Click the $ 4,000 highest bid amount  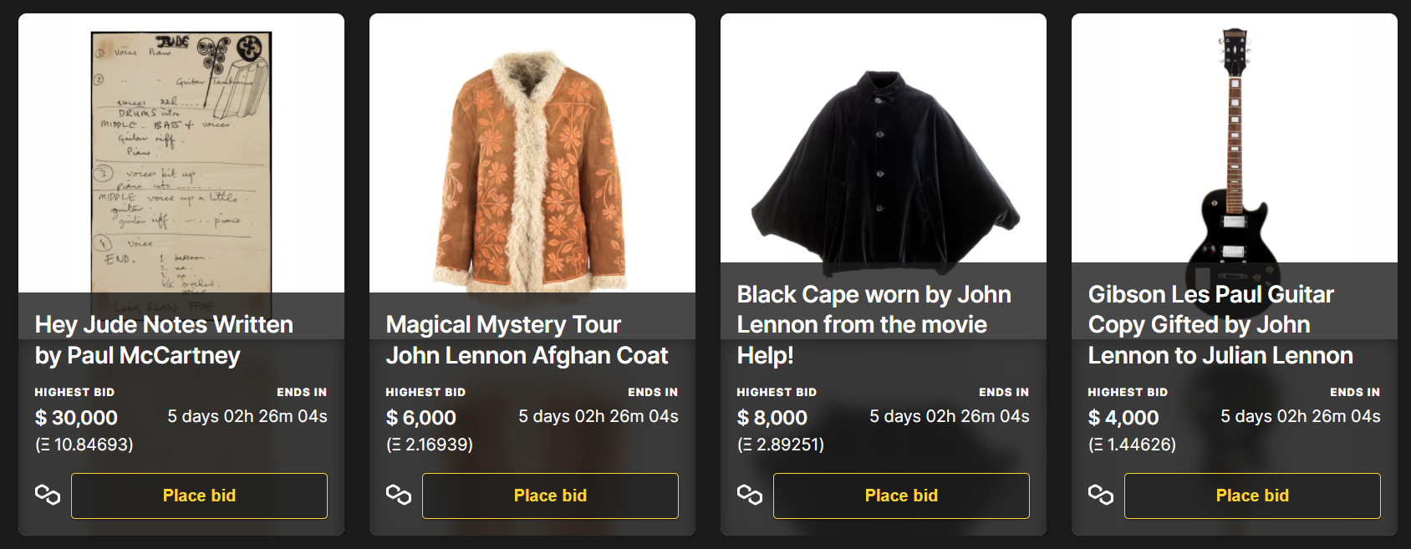pyautogui.click(x=1123, y=417)
